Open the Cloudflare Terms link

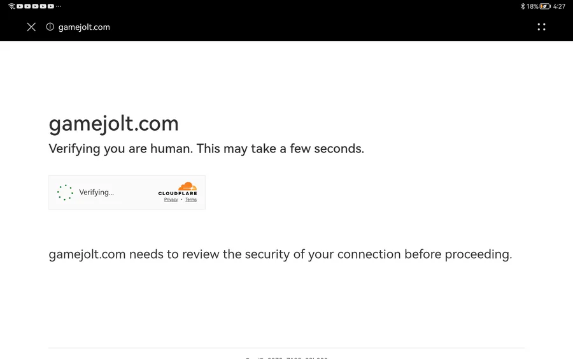coord(191,200)
